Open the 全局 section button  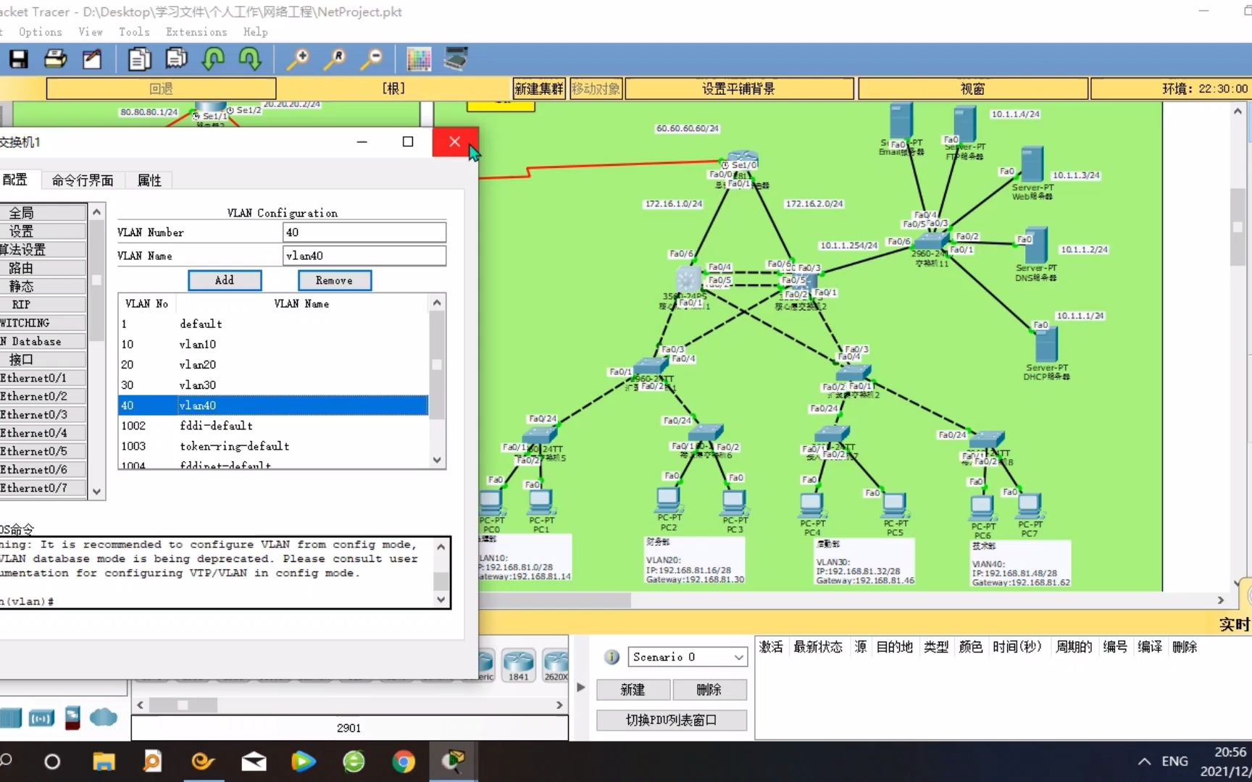pos(43,213)
